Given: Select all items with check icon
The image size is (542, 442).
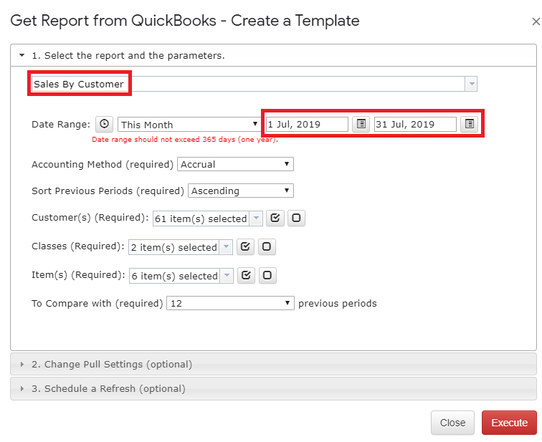Looking at the screenshot, I should (x=246, y=276).
